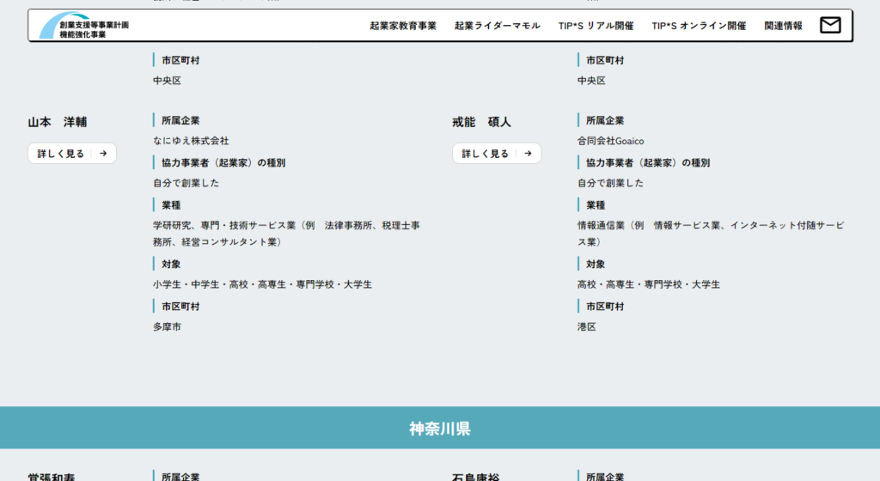Click company name なにゆえ株式会社
Screen dimensions: 880x481
click(191, 141)
